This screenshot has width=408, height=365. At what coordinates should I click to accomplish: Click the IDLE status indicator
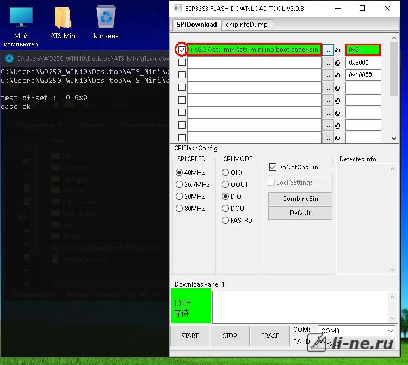point(191,306)
